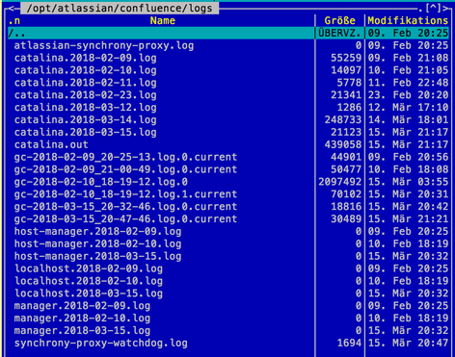Select gc-2018-03-15_20-32-46.log.0.current
The image size is (455, 357).
coord(125,207)
